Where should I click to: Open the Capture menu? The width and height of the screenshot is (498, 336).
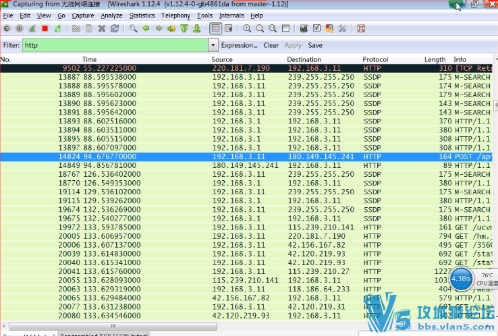[x=83, y=16]
